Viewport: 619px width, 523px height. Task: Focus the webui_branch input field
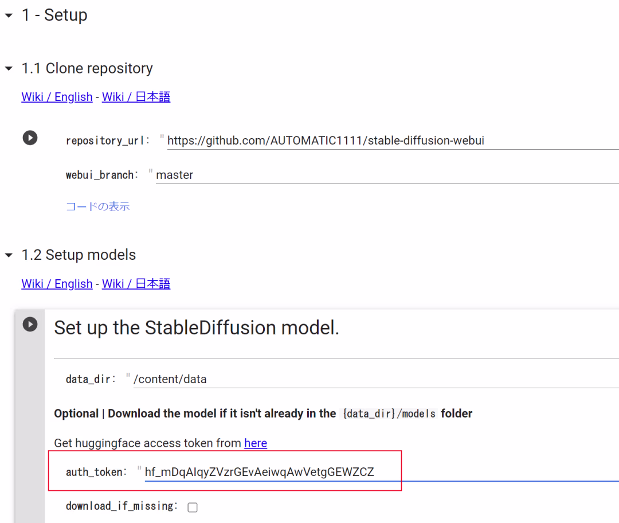point(387,175)
